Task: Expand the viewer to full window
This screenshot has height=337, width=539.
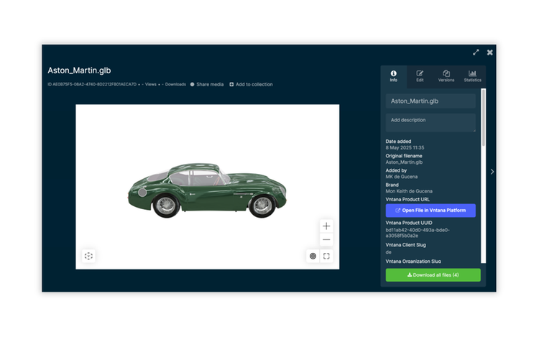Action: 476,52
